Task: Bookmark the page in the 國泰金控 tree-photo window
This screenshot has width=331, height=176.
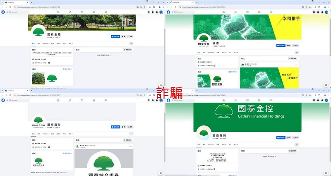Action: coord(144,7)
